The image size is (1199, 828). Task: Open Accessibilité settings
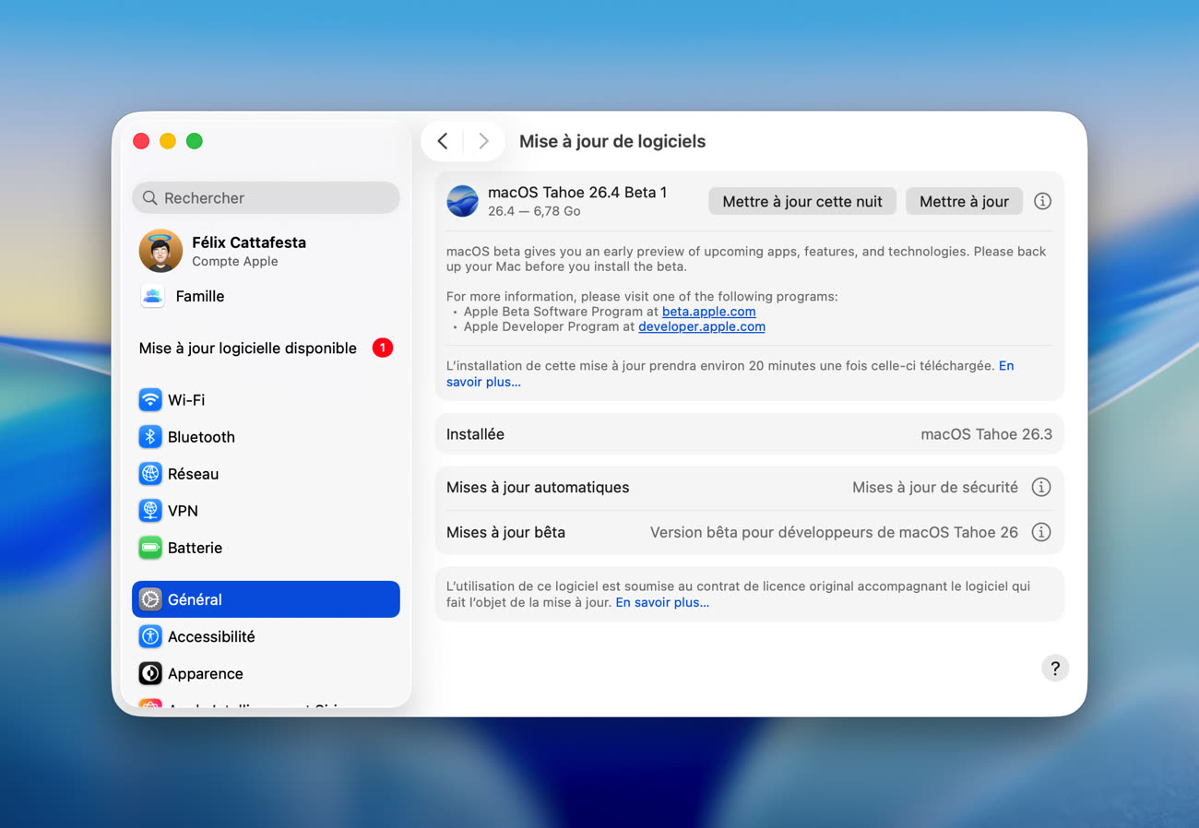tap(210, 636)
